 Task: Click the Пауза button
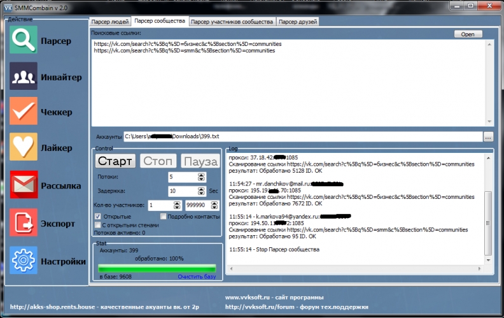coord(201,161)
